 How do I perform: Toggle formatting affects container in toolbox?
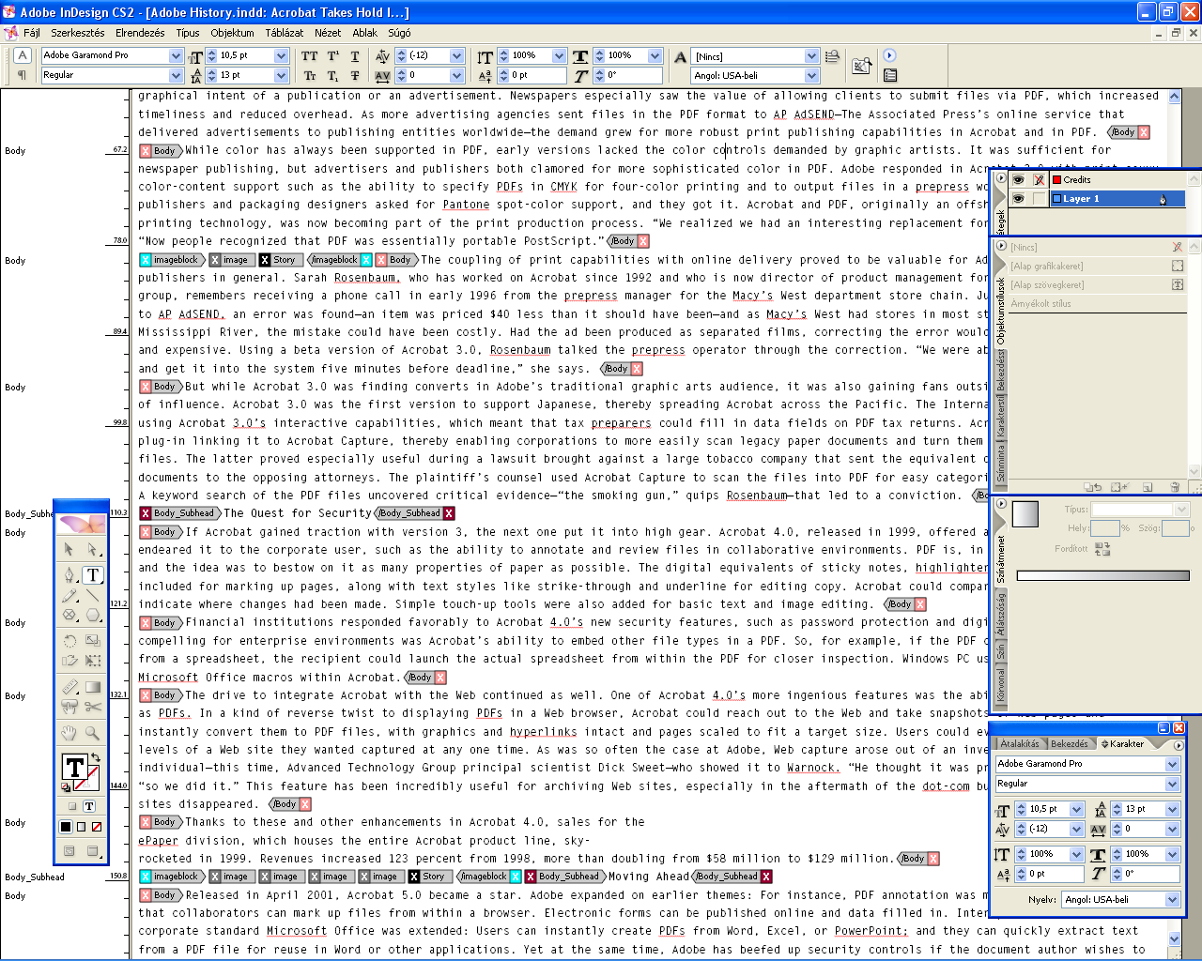tap(72, 806)
